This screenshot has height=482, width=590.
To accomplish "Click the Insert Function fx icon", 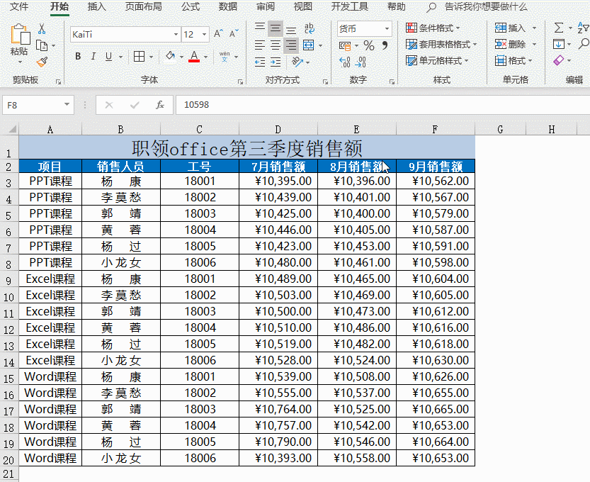I will pyautogui.click(x=160, y=105).
